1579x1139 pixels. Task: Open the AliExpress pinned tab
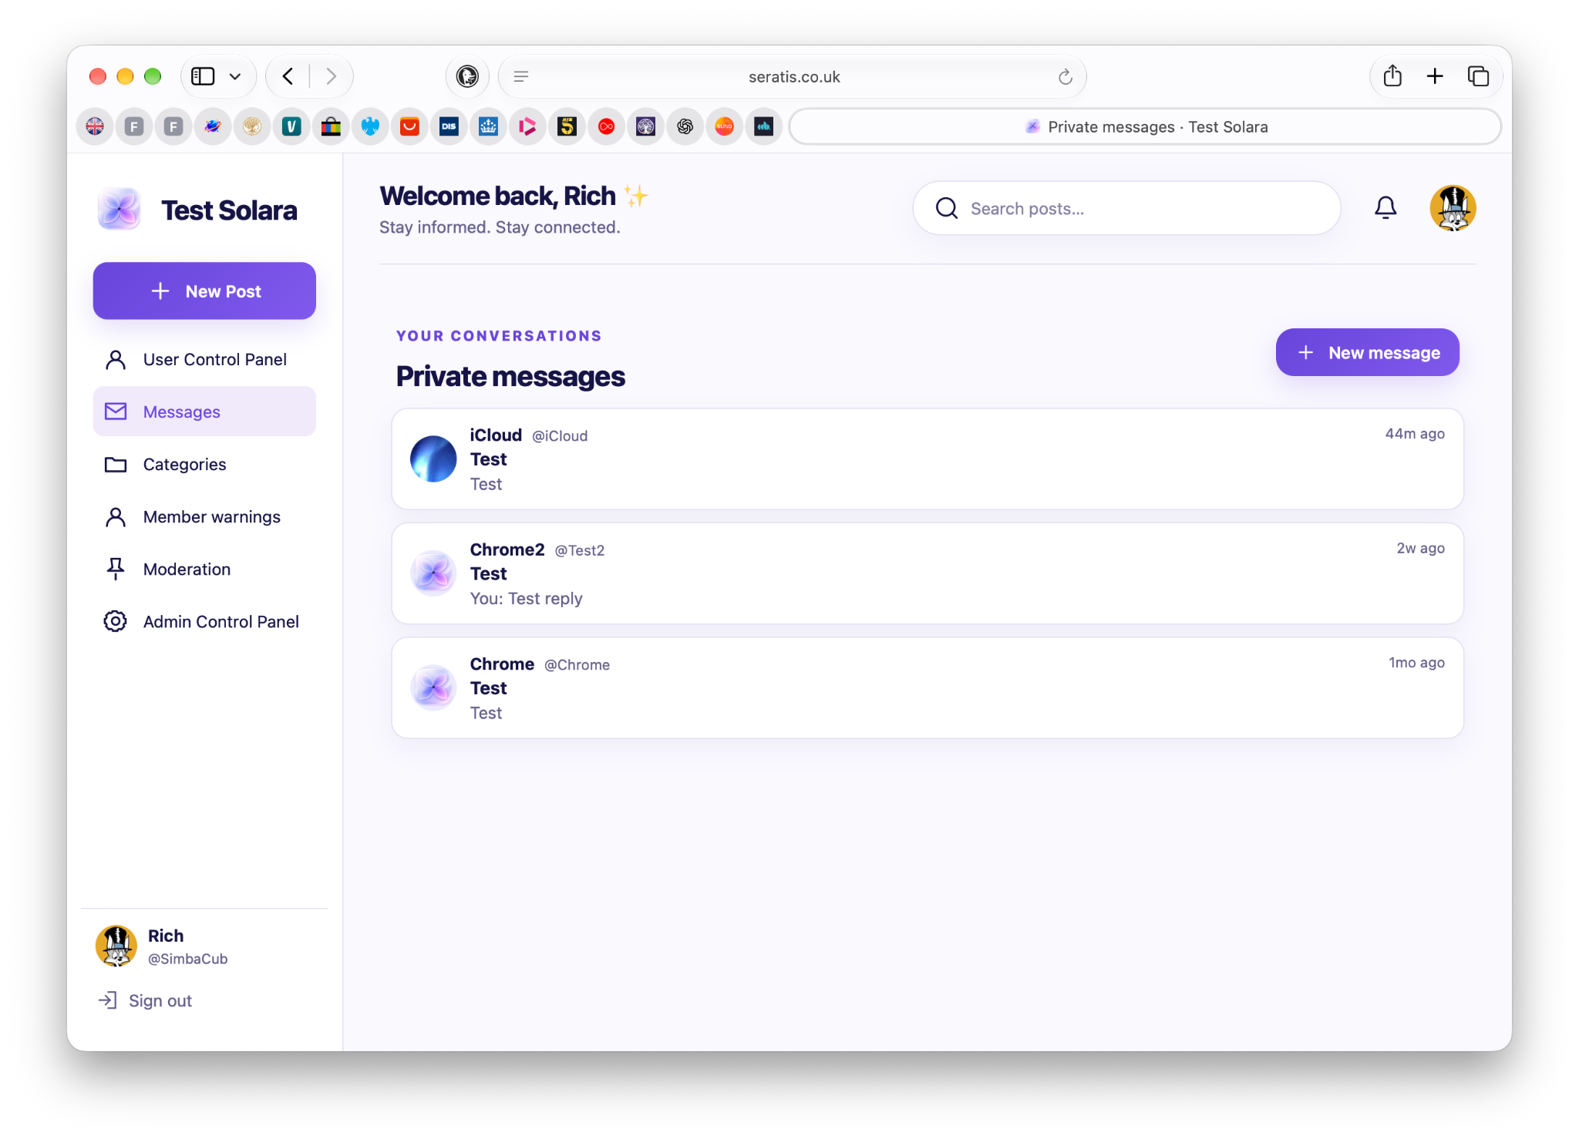pos(409,126)
